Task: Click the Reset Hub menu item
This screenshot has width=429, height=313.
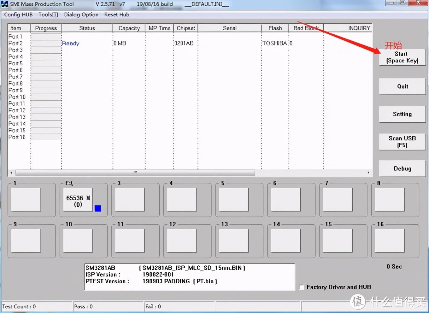Action: (117, 15)
